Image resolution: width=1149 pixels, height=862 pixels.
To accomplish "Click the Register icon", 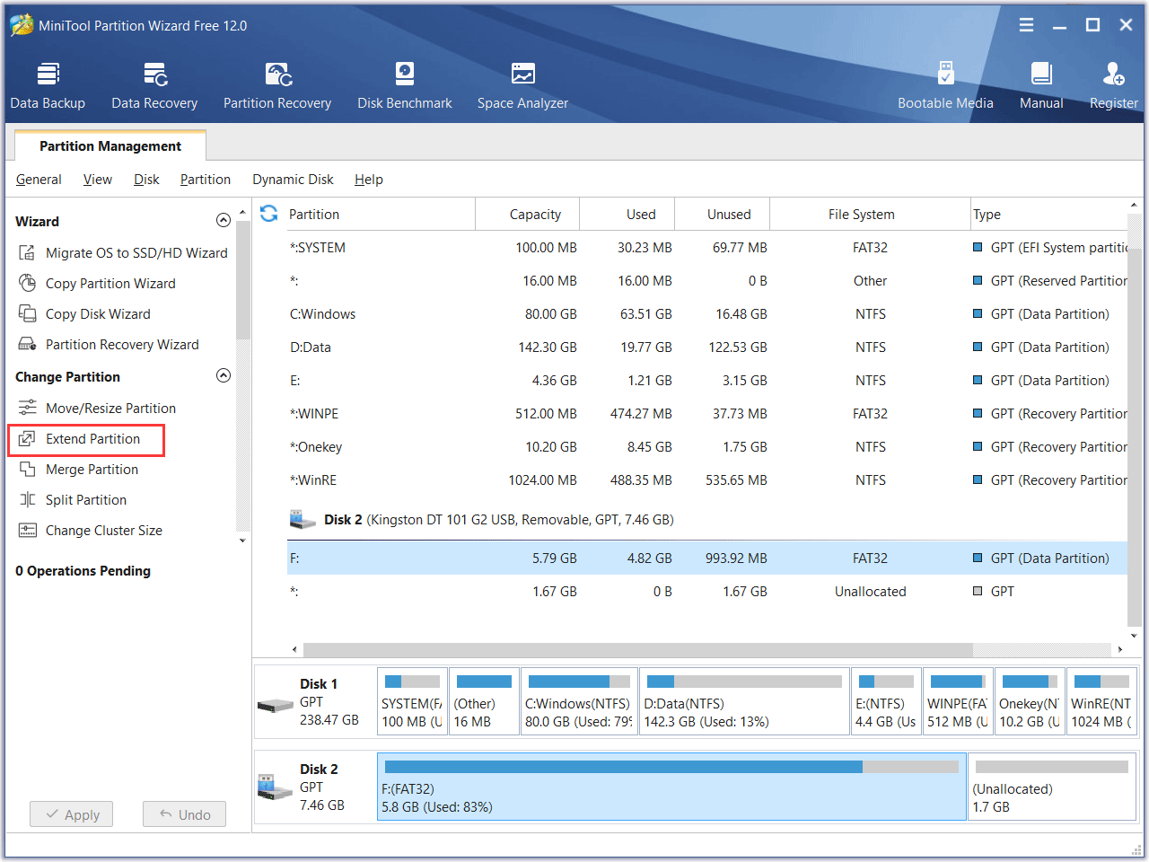I will [1113, 86].
